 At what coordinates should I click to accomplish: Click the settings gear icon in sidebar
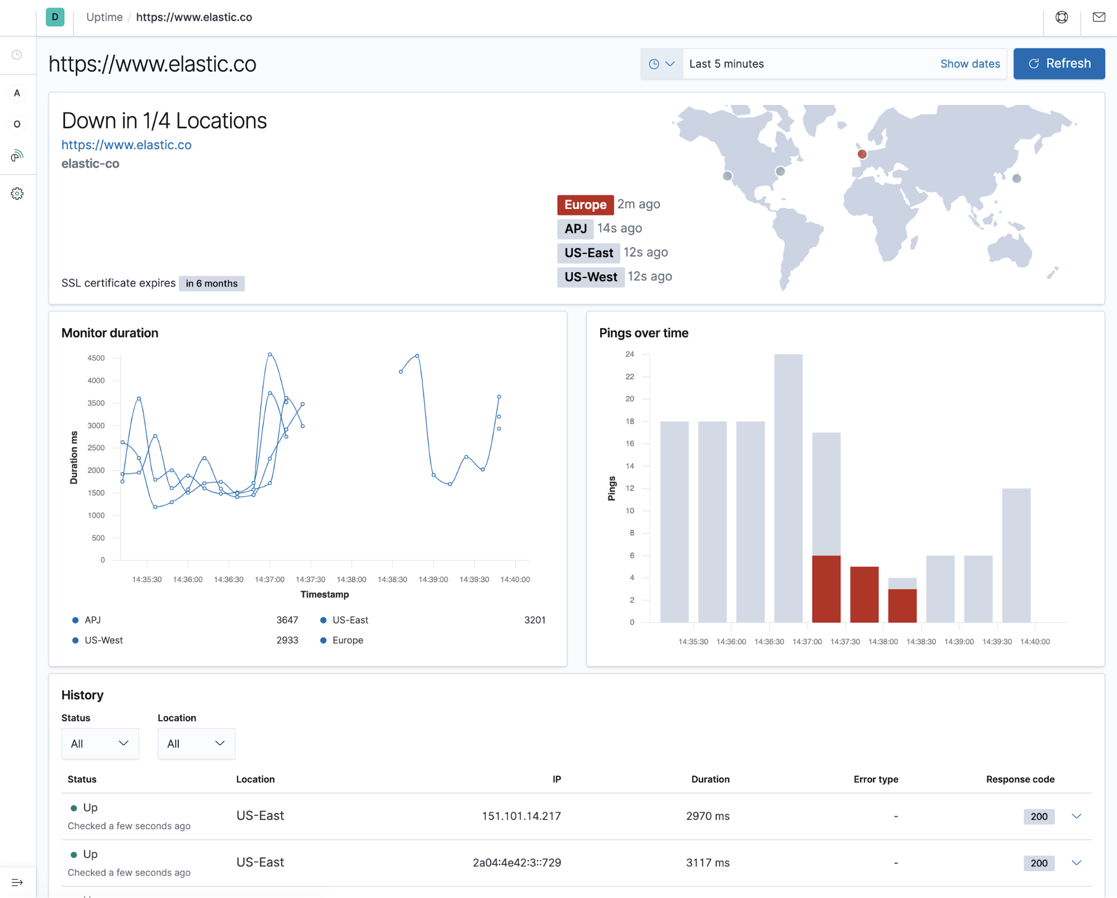[x=17, y=193]
